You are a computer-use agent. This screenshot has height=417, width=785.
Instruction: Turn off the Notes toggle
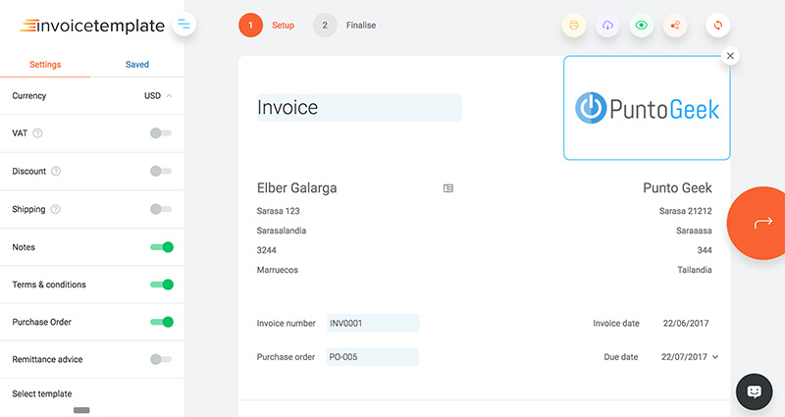[162, 247]
